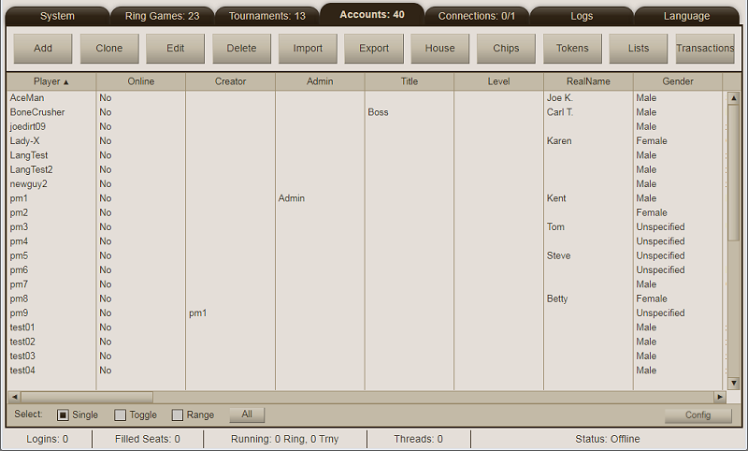This screenshot has width=748, height=451.
Task: Sort by the RealName column header
Action: click(588, 81)
